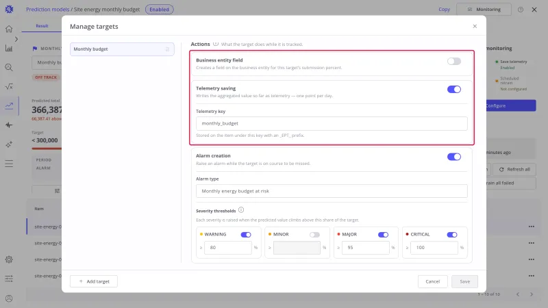Click the Severity thresholds info icon
548x308 pixels.
click(241, 210)
